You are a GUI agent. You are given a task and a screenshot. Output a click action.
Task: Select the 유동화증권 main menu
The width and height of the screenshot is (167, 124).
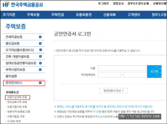(83, 15)
